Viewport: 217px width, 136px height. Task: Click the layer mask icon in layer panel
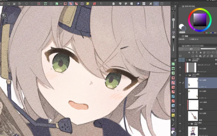212,56
